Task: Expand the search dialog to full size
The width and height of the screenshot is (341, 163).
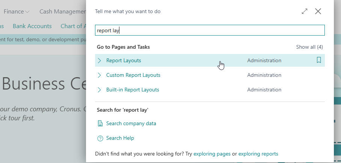Action: tap(305, 11)
